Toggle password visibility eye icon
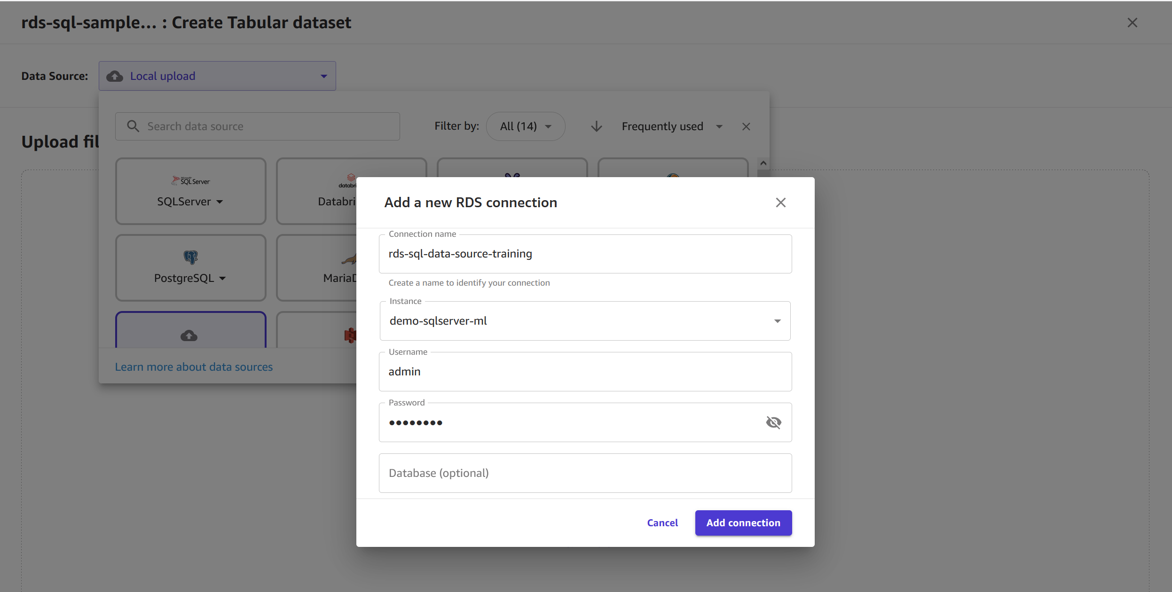Viewport: 1172px width, 592px height. (773, 422)
